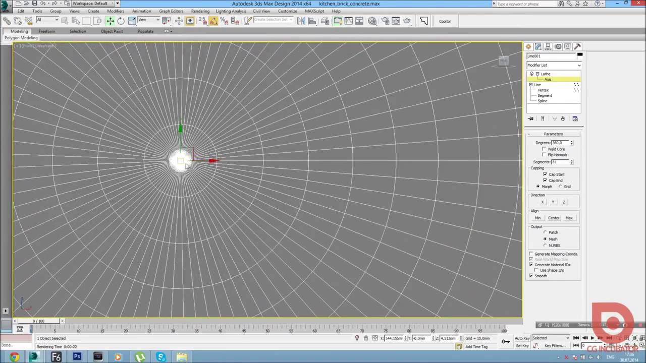Open the Display command panel

tap(568, 46)
